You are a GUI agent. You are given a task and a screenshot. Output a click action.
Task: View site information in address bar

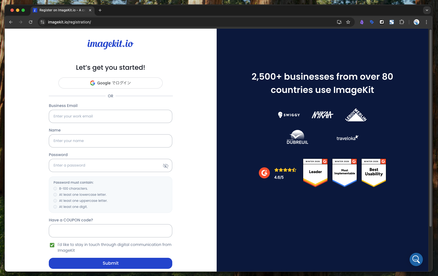(42, 22)
